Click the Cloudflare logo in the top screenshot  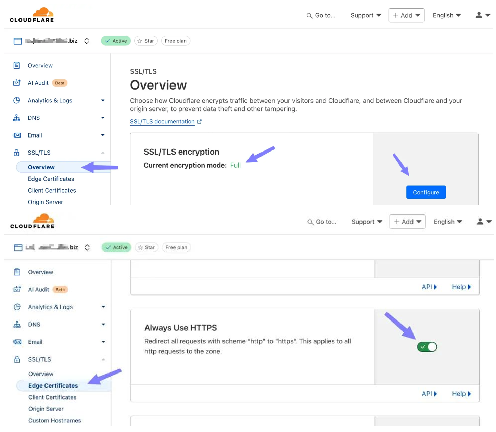click(32, 15)
